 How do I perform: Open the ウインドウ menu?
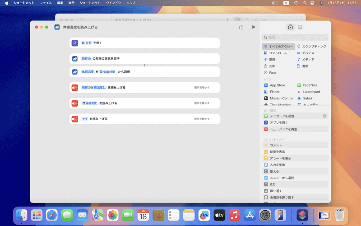pos(114,3)
